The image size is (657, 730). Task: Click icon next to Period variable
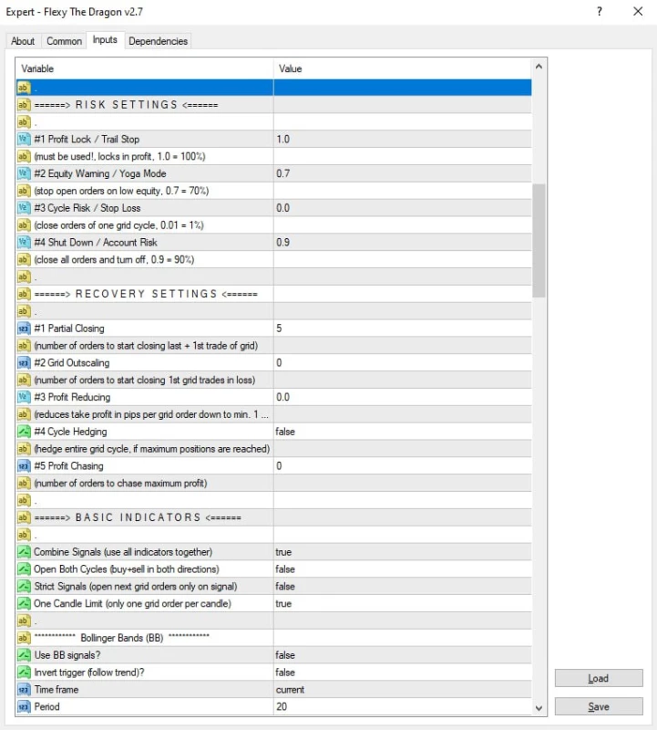(x=24, y=707)
